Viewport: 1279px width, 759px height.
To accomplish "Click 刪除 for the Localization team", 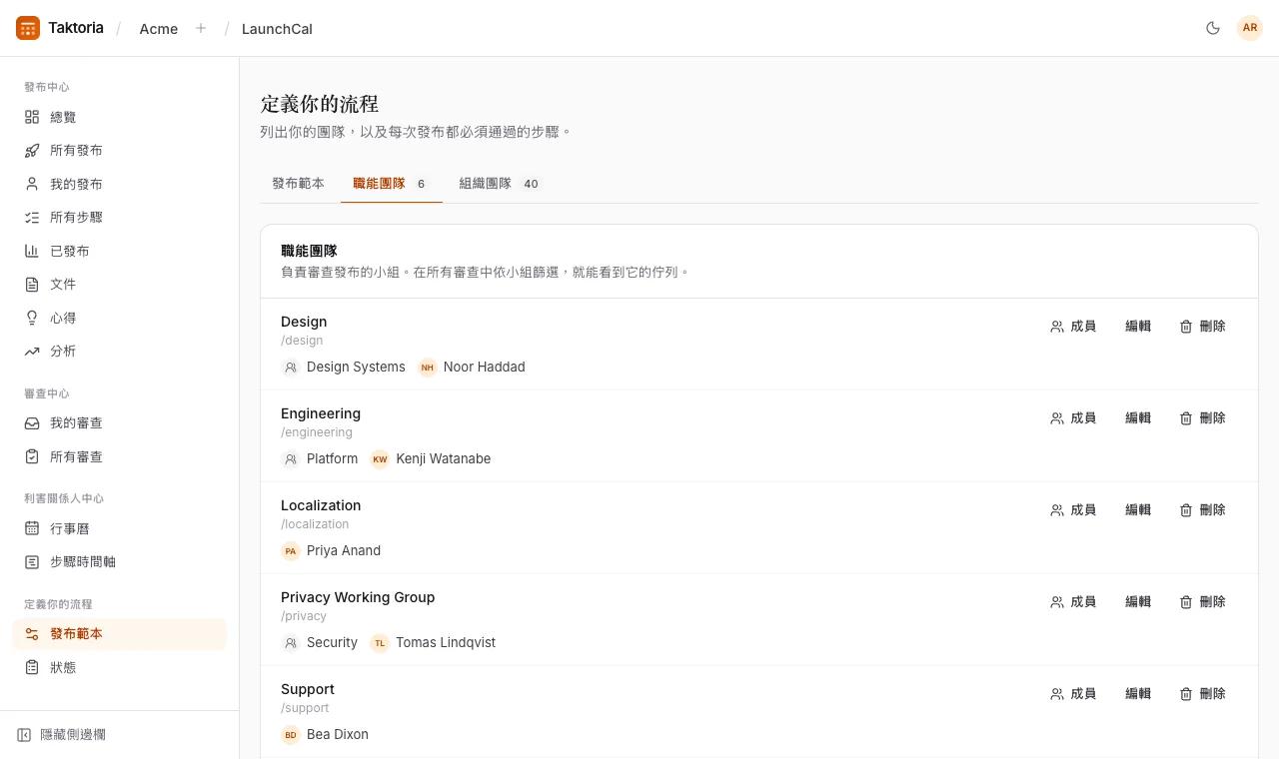I will pos(1202,510).
